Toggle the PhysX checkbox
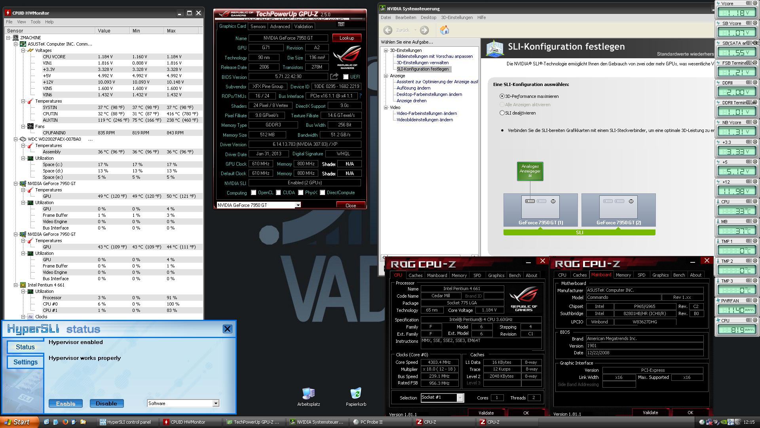The image size is (760, 428). pyautogui.click(x=301, y=193)
